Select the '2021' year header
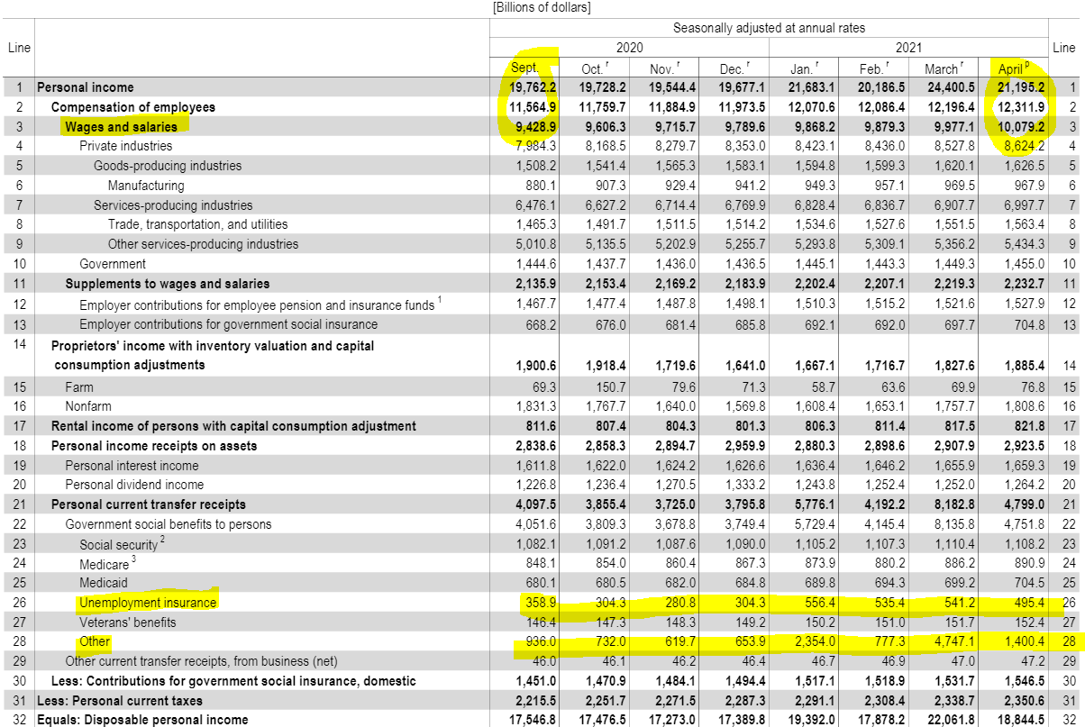This screenshot has height=727, width=1085. (909, 47)
